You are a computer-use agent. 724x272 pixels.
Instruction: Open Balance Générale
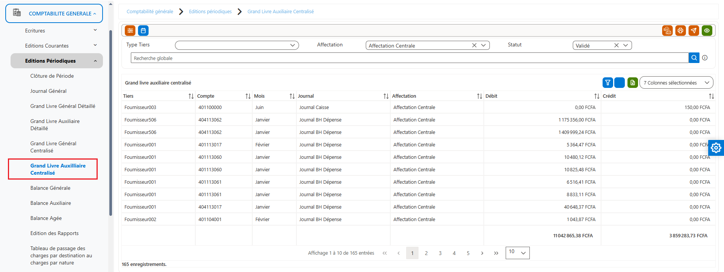50,188
